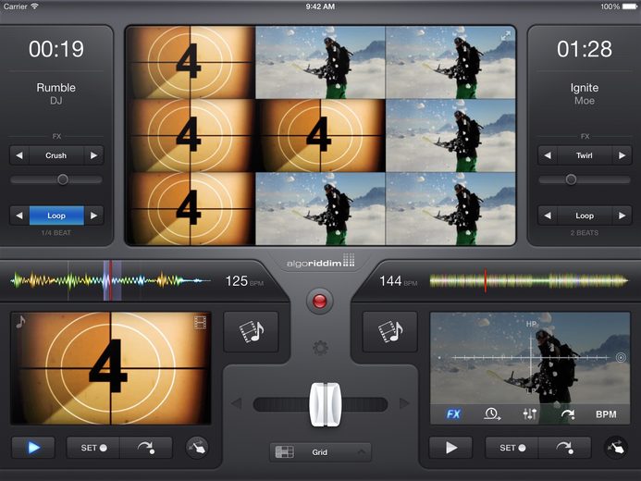This screenshot has height=481, width=641.
Task: Decrease loop length on Ignite deck
Action: (548, 216)
